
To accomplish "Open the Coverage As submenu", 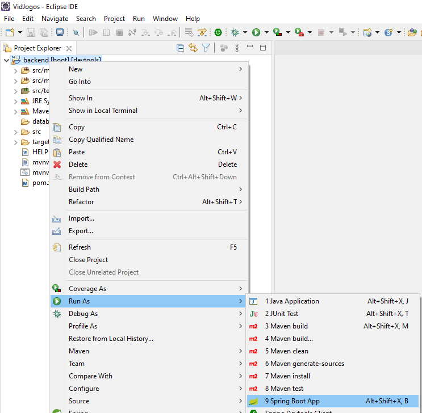I will coord(149,289).
